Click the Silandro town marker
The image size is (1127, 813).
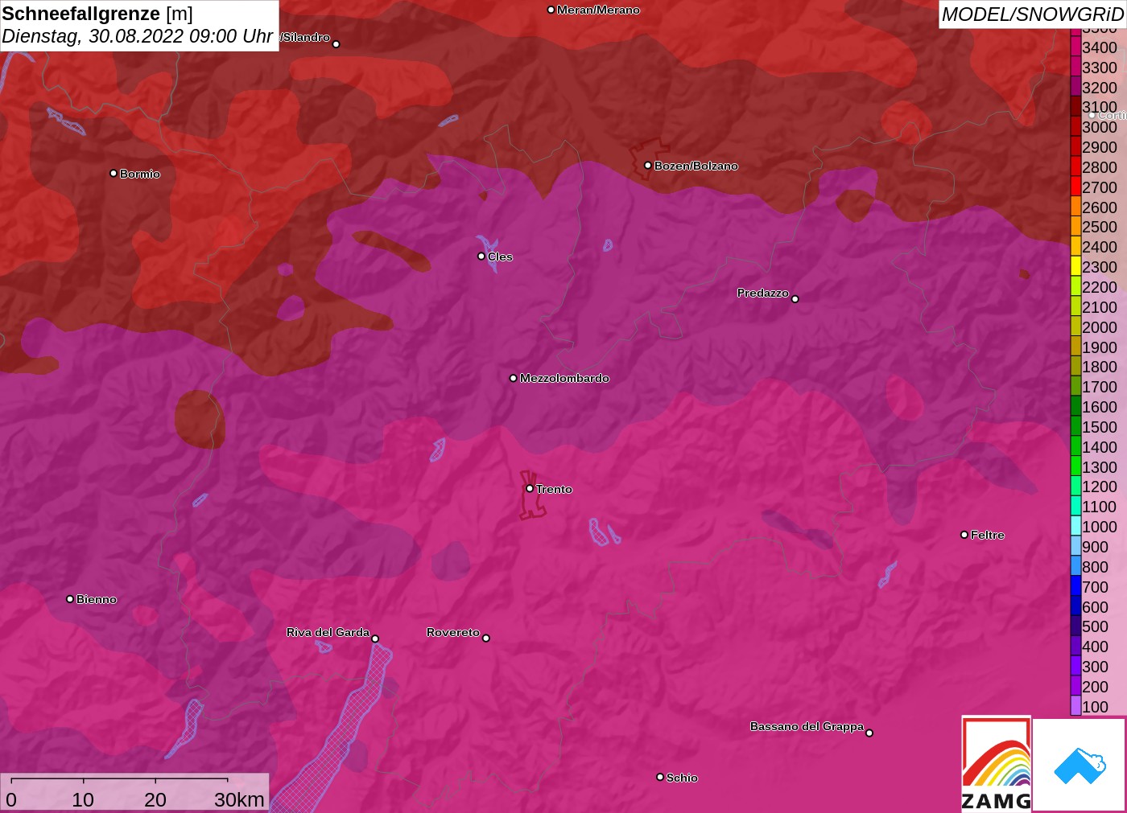(336, 43)
